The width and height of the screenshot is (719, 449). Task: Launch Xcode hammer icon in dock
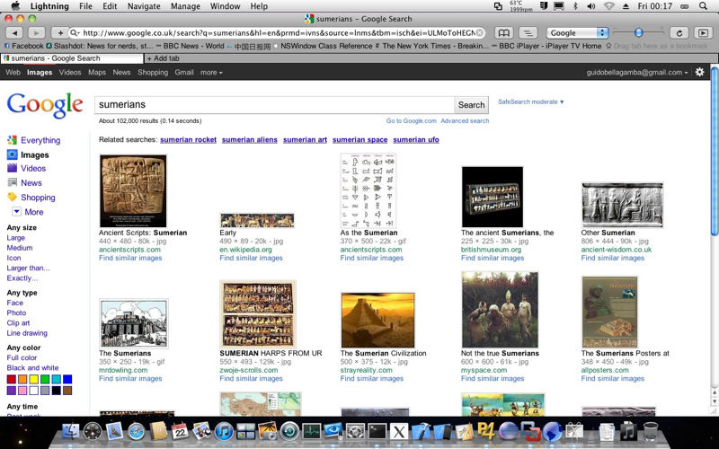(x=421, y=432)
